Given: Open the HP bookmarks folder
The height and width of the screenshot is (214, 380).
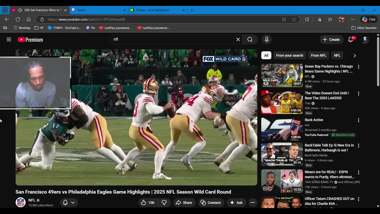Looking at the screenshot, I should coord(39,28).
